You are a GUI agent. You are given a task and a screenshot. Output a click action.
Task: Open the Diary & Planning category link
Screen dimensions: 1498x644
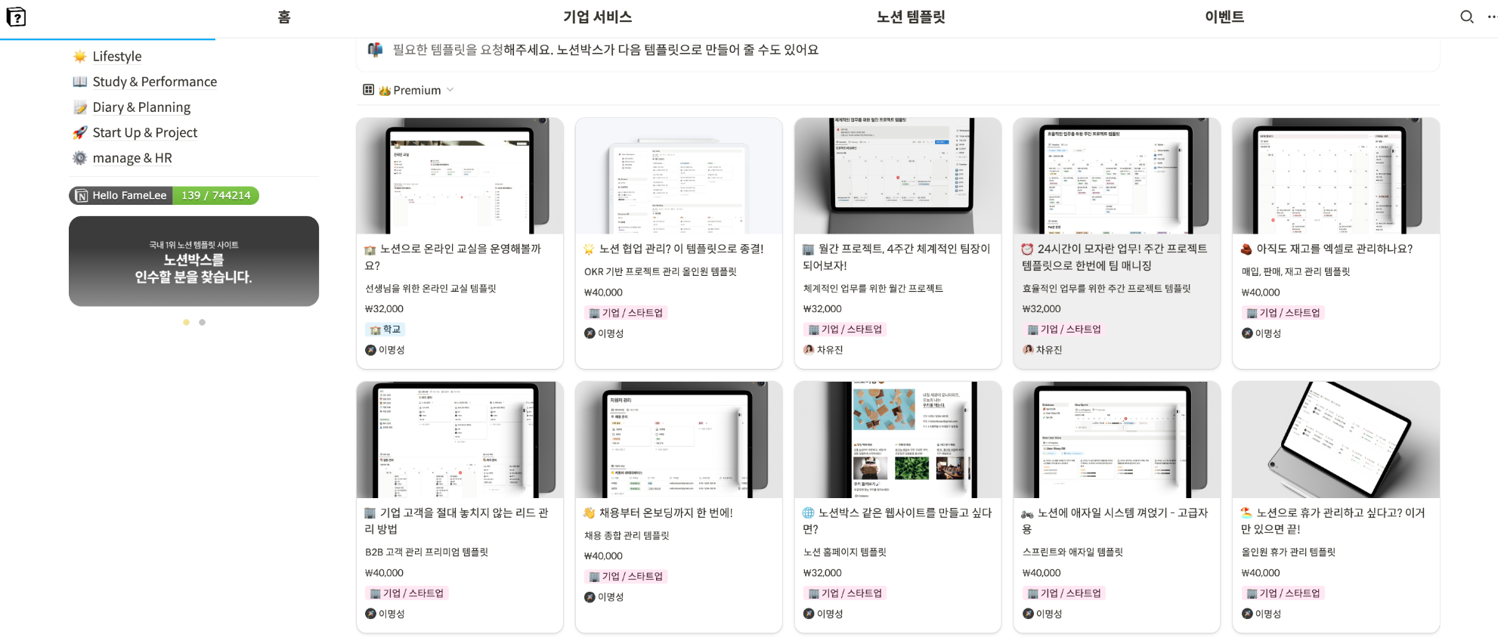(x=141, y=107)
